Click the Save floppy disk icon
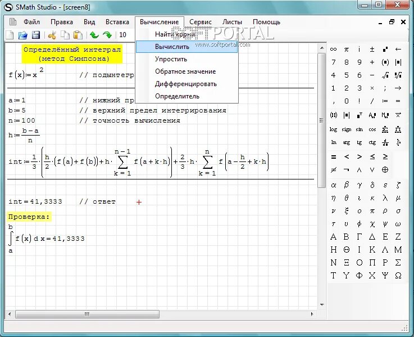This screenshot has height=337, width=414. click(x=35, y=35)
